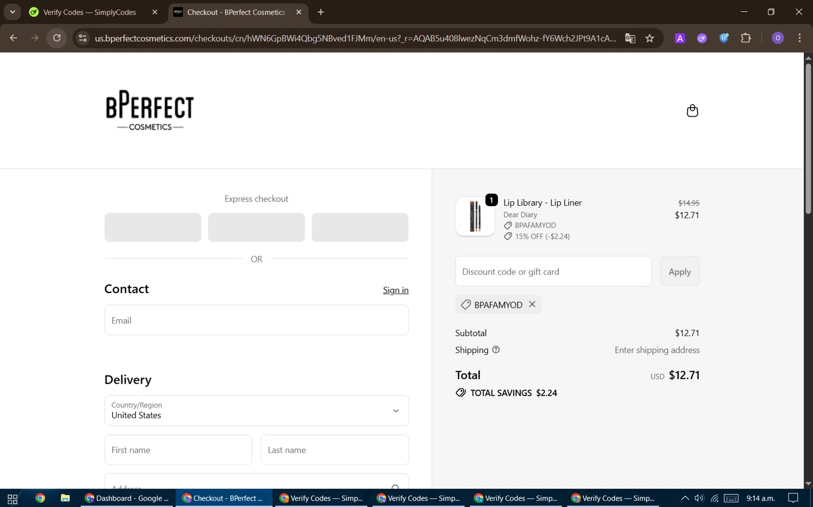Bookmark this page with star icon

tap(650, 38)
